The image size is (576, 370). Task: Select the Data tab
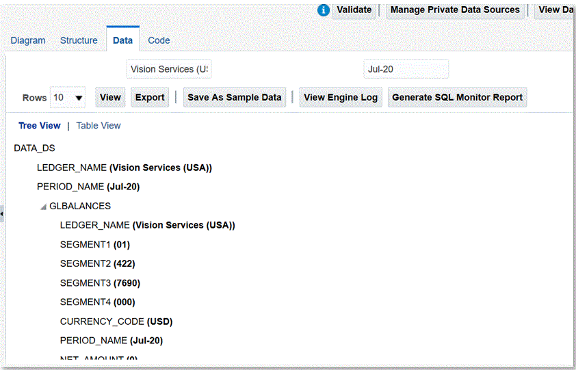tap(122, 40)
